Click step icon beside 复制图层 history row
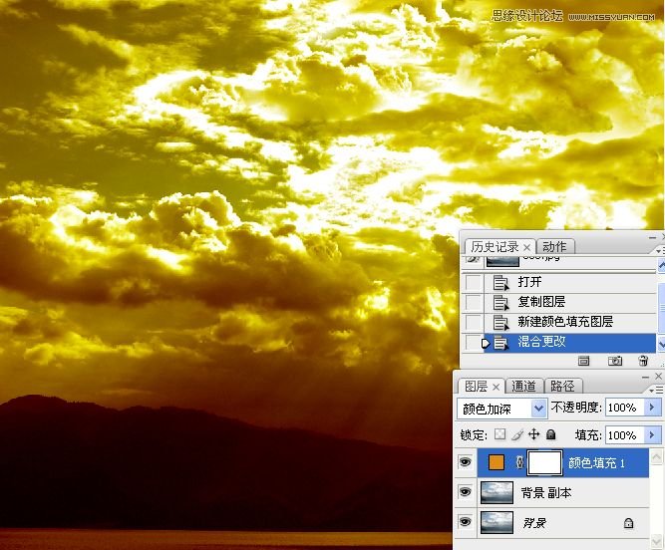 (x=500, y=302)
